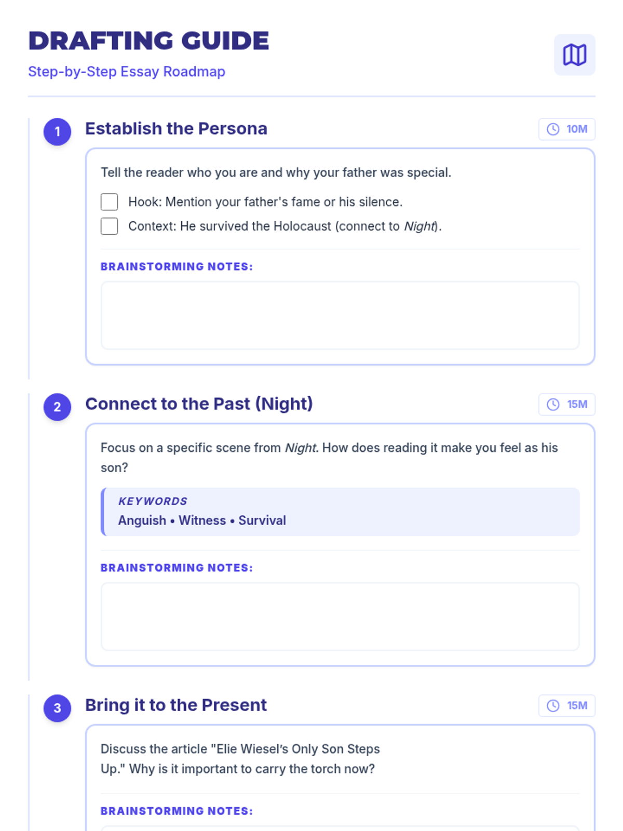The image size is (623, 831).
Task: Click the map icon in the header
Action: point(574,55)
